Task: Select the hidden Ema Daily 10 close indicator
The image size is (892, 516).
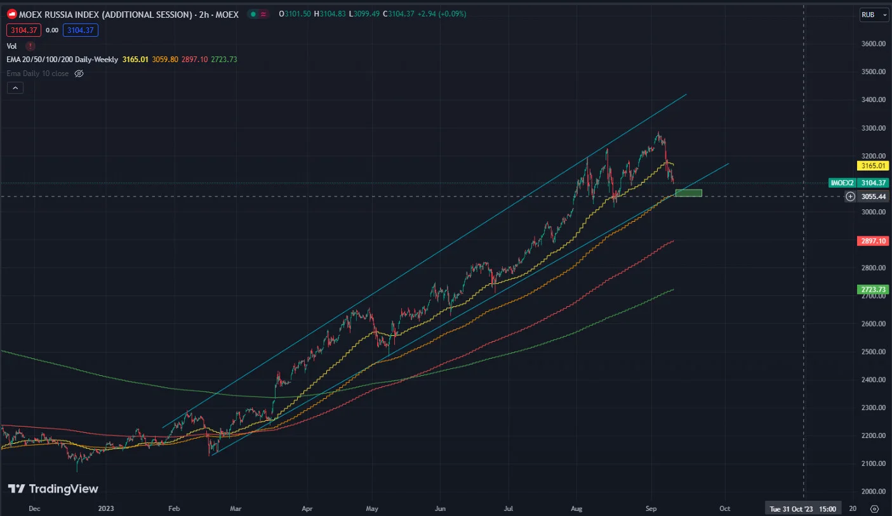Action: 37,74
